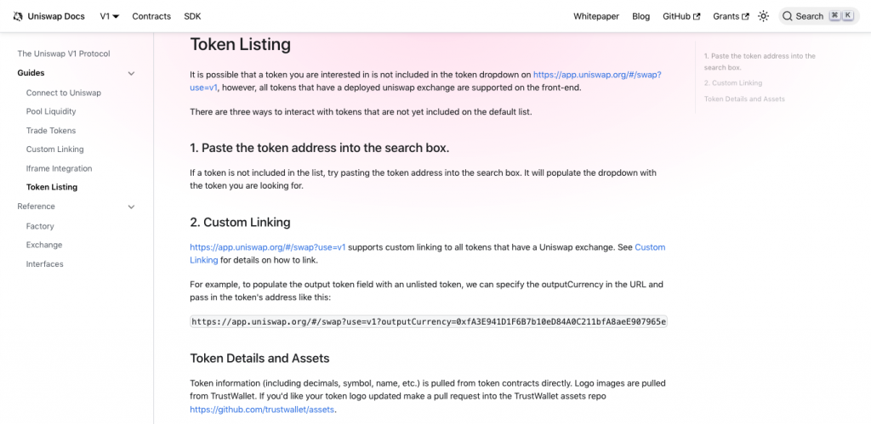
Task: Collapse the Reference section chevron
Action: coord(131,207)
